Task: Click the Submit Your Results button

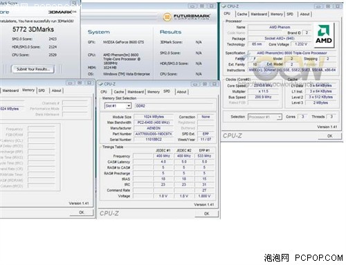Action: coord(33,69)
